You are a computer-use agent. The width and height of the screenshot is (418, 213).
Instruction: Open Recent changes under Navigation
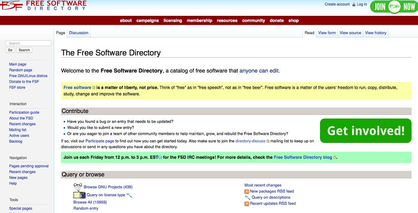tap(22, 172)
